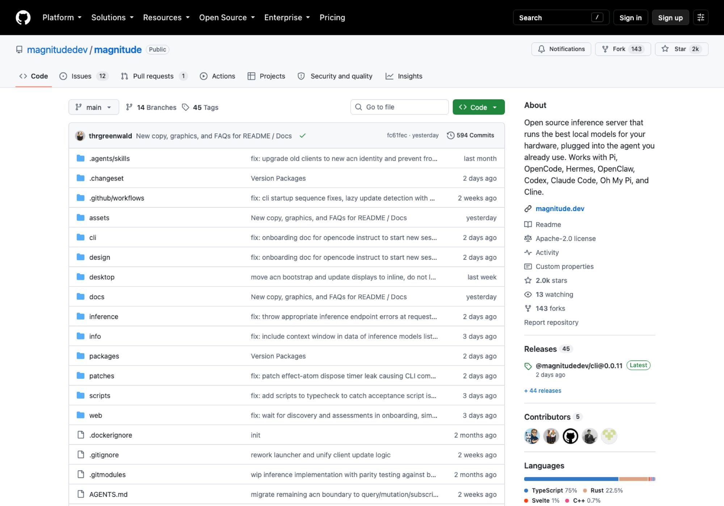Expand the Solutions menu
Viewport: 724px width, 506px height.
coord(112,17)
